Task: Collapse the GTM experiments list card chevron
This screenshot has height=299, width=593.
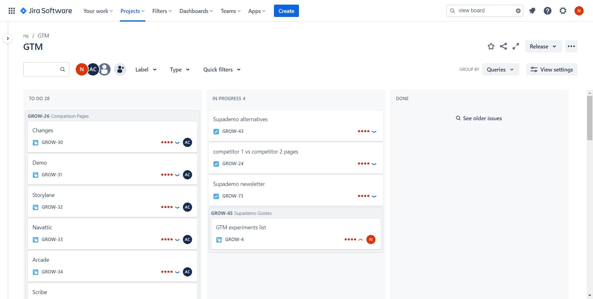Action: coord(361,239)
